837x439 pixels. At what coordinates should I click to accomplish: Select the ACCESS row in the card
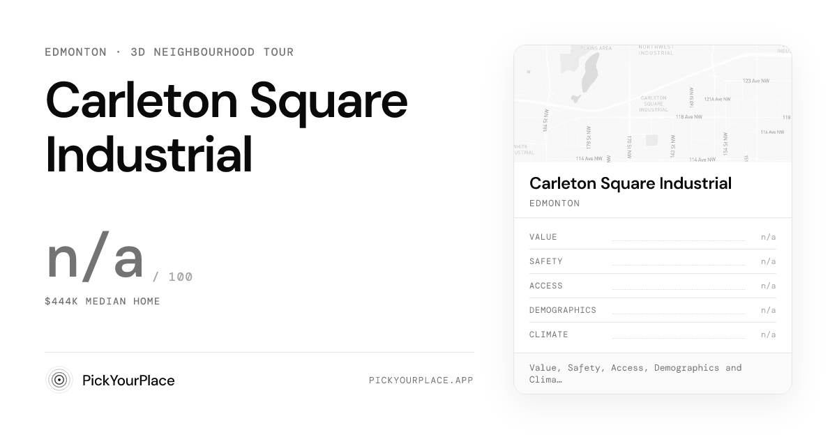(x=653, y=286)
